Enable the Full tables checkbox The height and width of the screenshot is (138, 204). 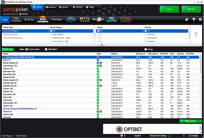point(46,49)
